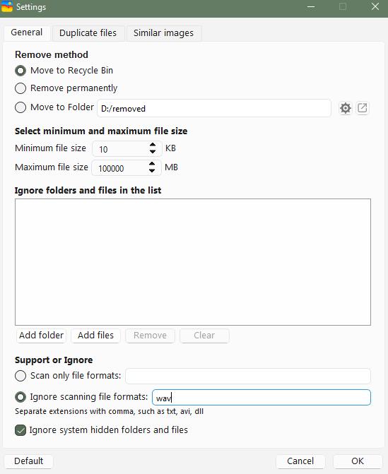
Task: Switch to Duplicate files tab
Action: pyautogui.click(x=88, y=33)
